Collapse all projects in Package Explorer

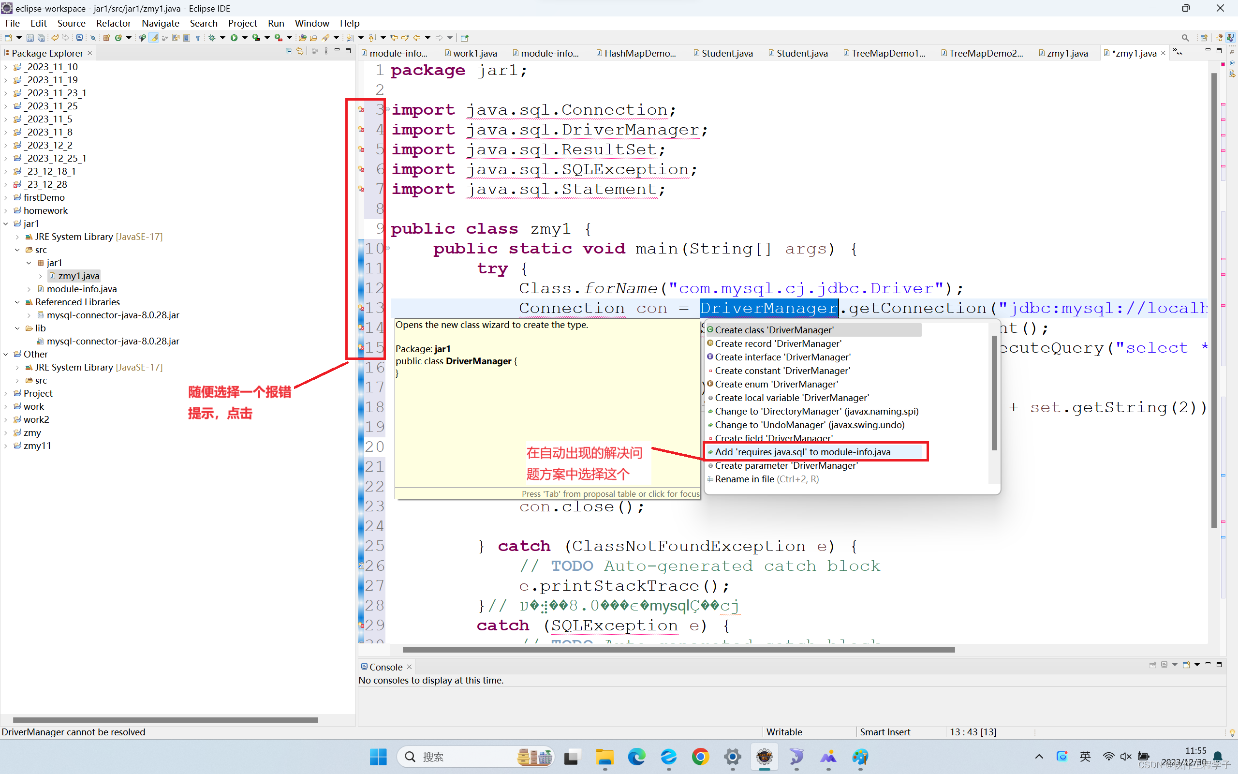click(x=289, y=52)
